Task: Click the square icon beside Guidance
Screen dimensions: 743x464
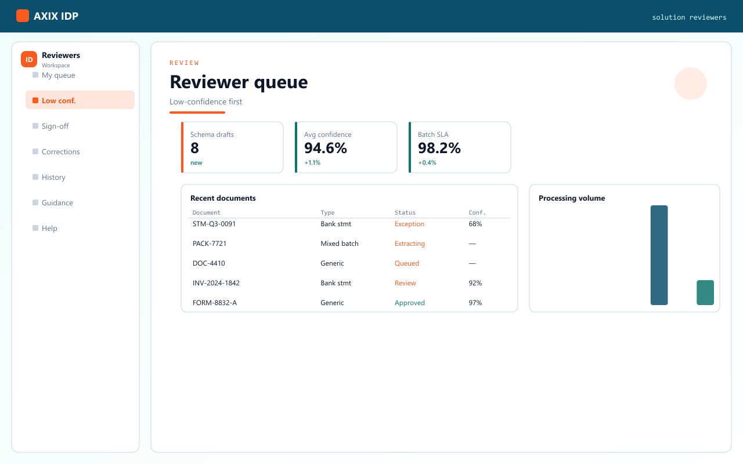Action: 35,202
